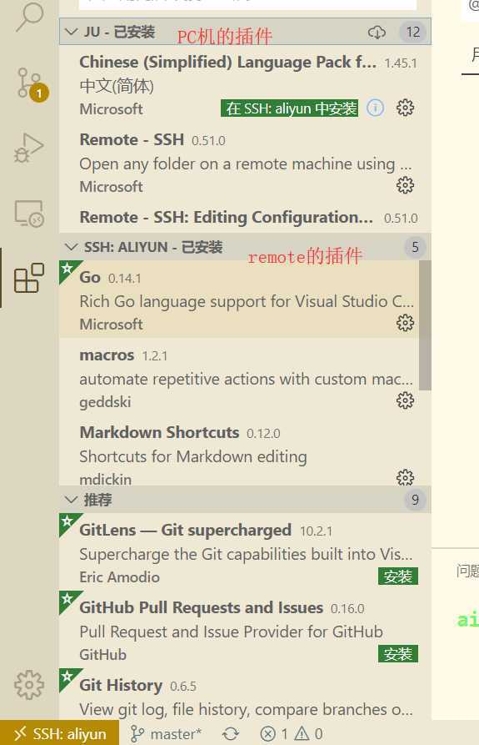Open the master* branch in status bar
This screenshot has width=479, height=745.
point(166,734)
